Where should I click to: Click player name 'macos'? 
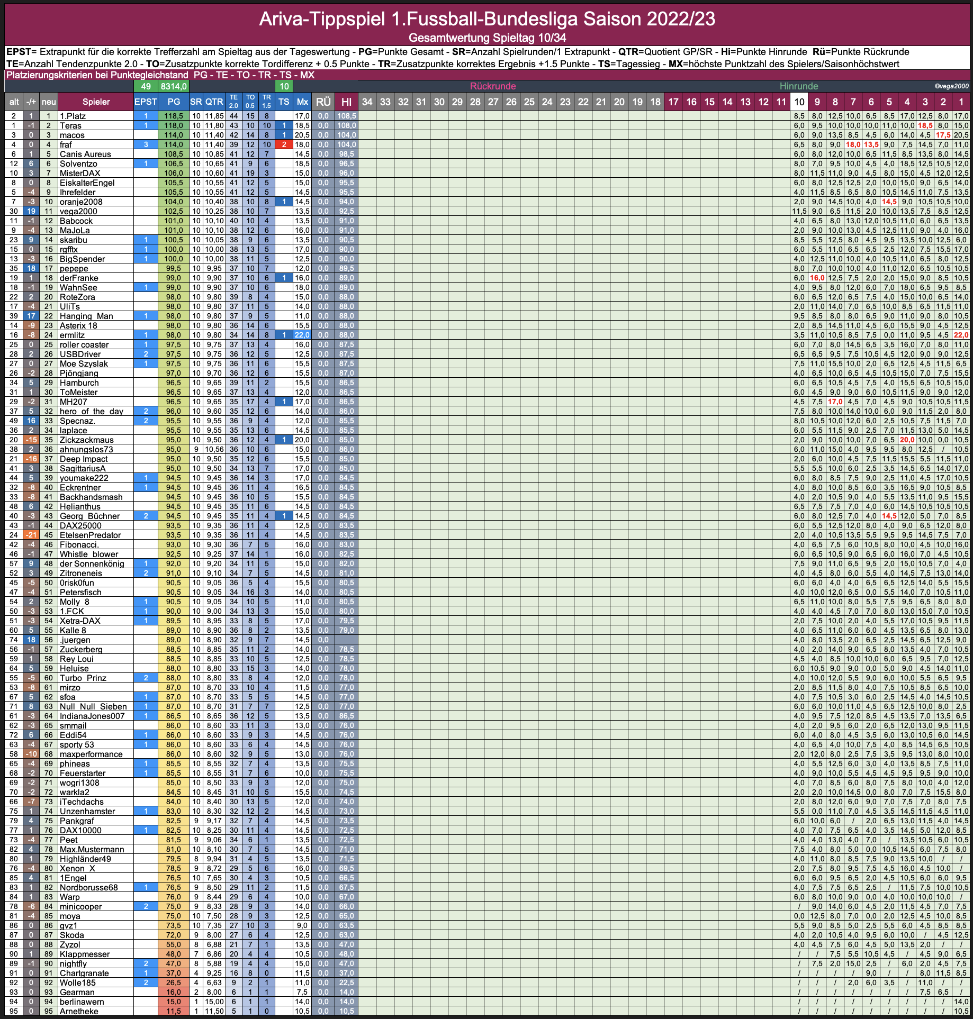(72, 135)
